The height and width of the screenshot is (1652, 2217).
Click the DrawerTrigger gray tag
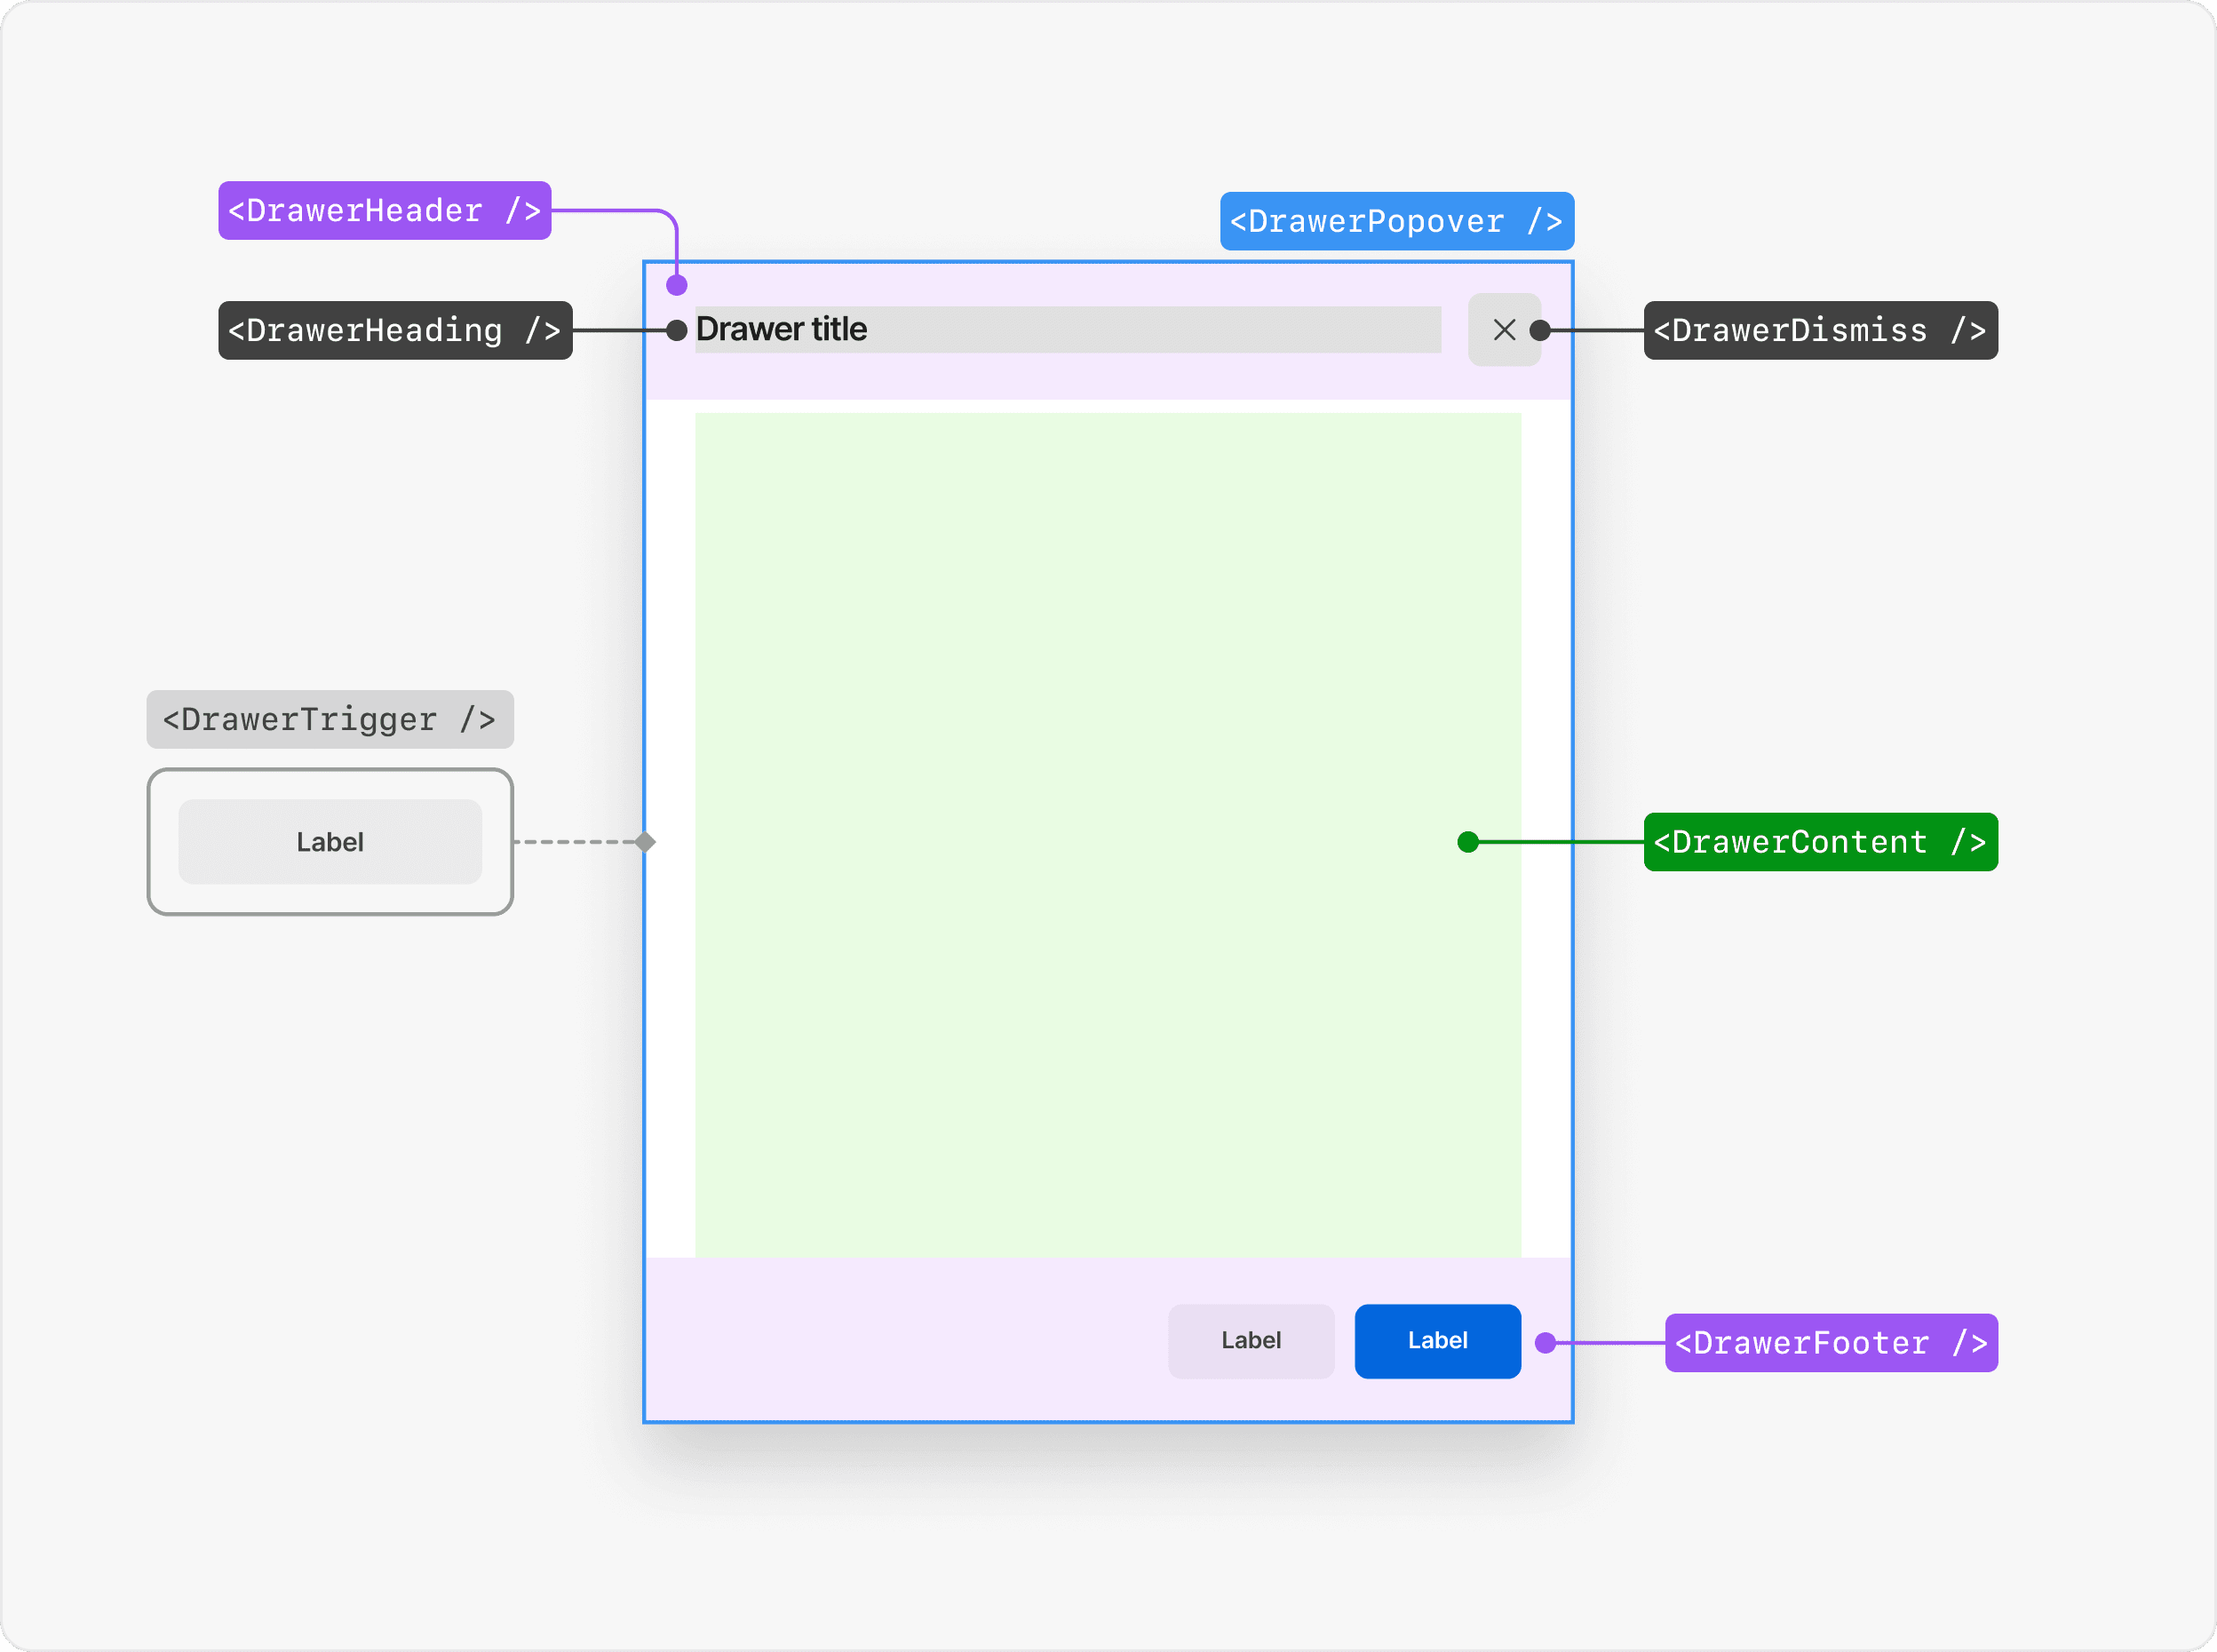pyautogui.click(x=330, y=719)
